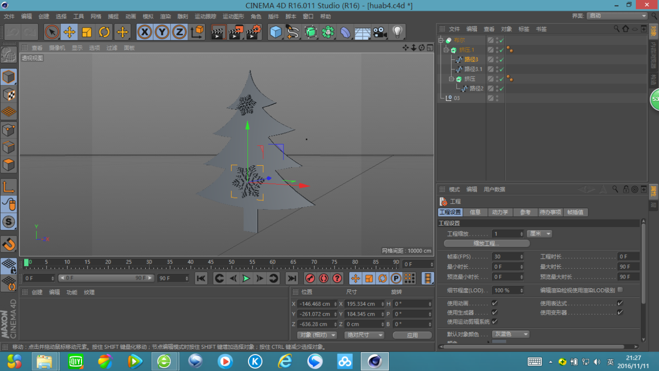659x371 pixels.
Task: Open the 渲染 menu
Action: 165,16
